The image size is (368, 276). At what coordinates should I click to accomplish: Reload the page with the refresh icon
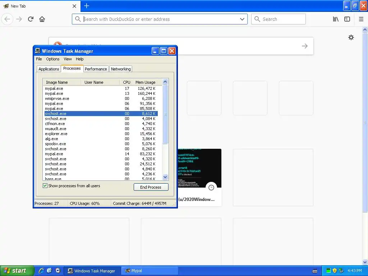pos(31,19)
